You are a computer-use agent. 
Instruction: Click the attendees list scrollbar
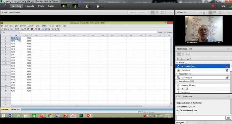click(231, 77)
